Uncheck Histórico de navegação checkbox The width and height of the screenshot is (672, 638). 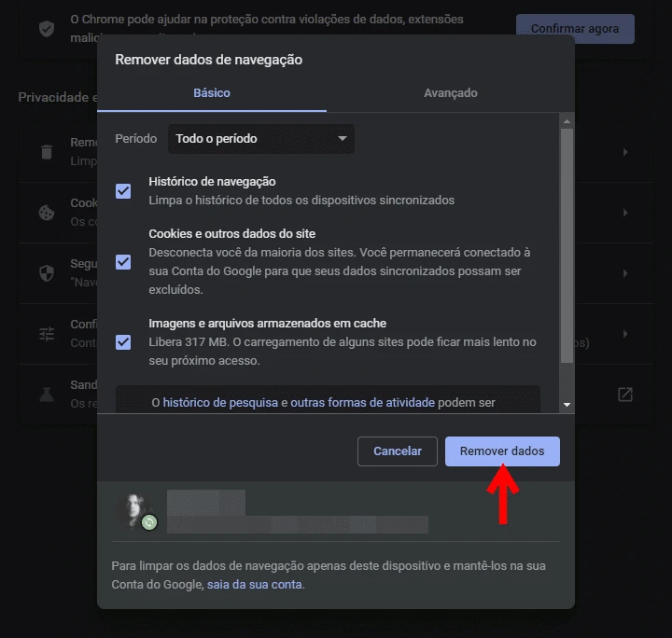point(123,191)
